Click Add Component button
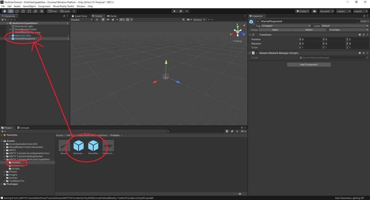This screenshot has height=200, width=370. click(309, 65)
